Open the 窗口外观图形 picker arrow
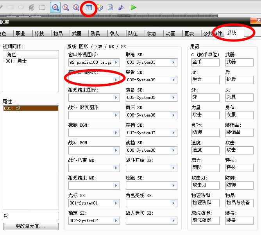Viewport: 261px width, 235px height. coord(116,62)
